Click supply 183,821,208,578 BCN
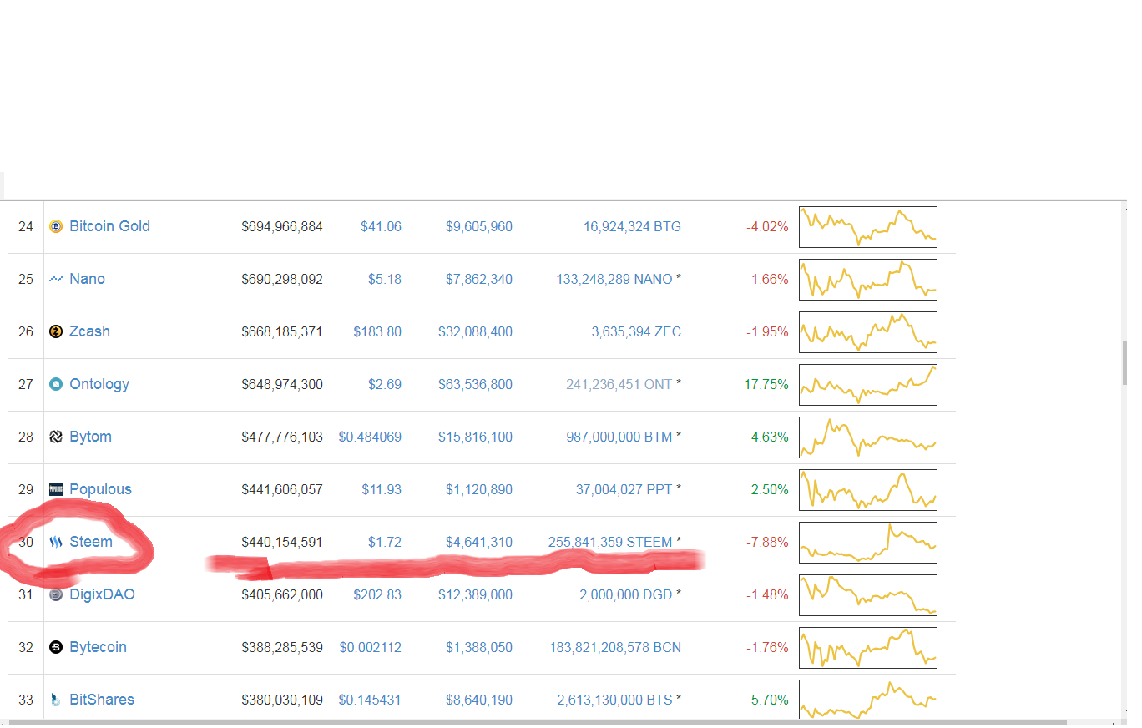Screen dimensions: 1142x728 [x=615, y=647]
